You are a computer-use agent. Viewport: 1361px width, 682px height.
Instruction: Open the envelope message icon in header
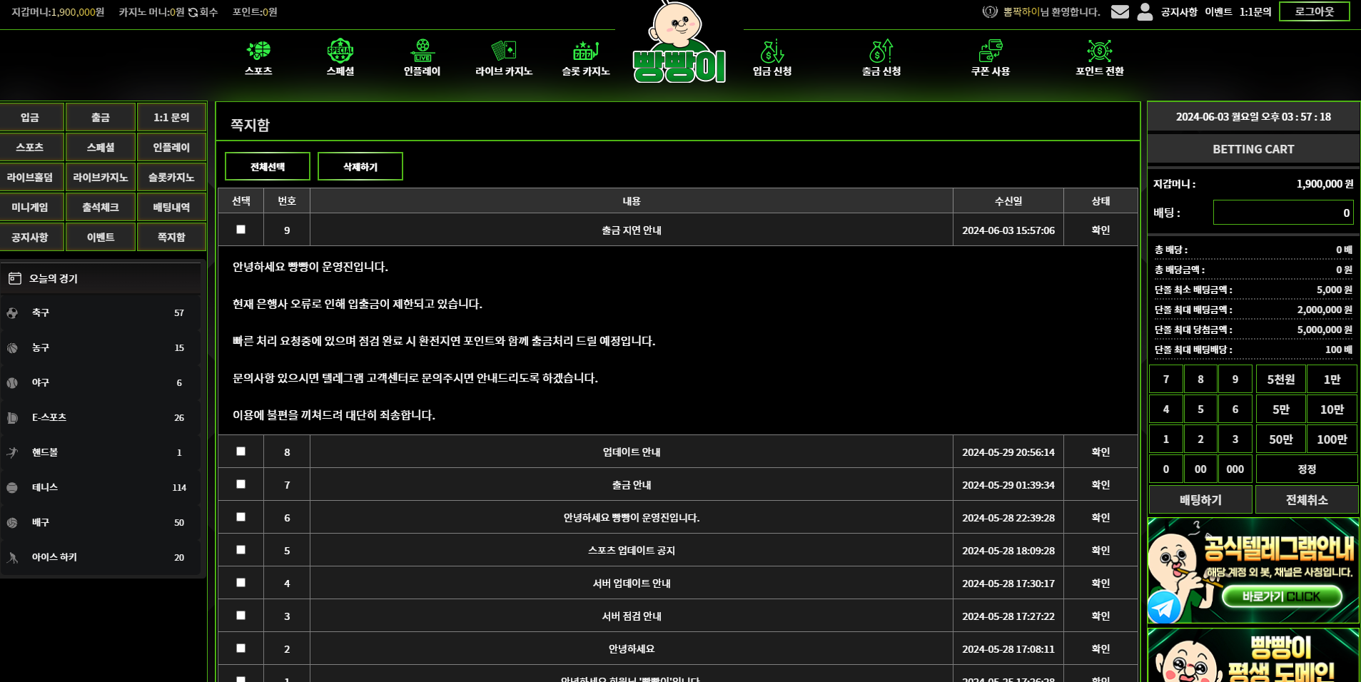click(1120, 12)
